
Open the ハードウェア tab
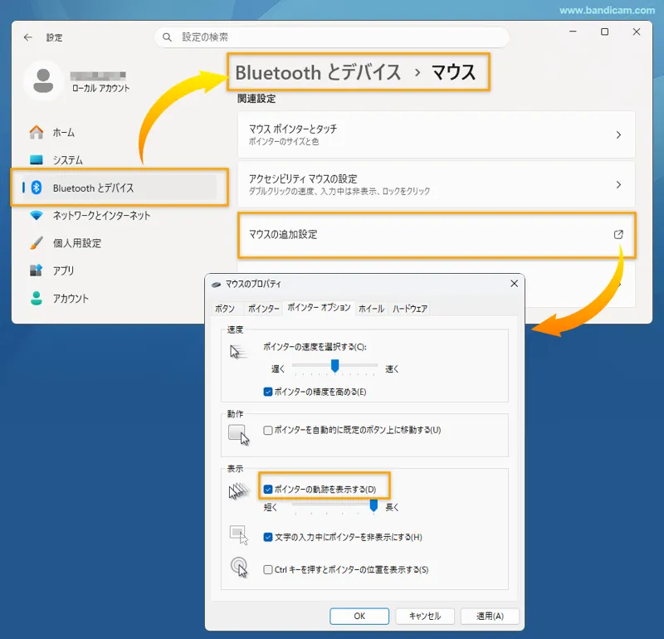[409, 309]
